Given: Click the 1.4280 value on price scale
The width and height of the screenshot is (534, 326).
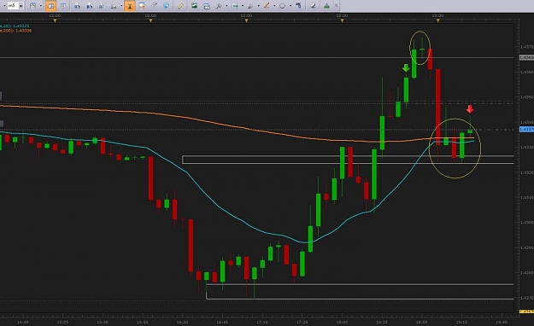Looking at the screenshot, I should pos(527,272).
